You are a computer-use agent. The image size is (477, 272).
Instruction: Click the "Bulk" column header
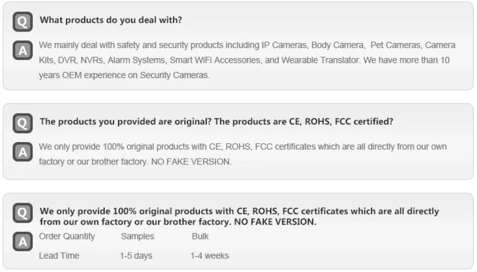[x=200, y=236]
